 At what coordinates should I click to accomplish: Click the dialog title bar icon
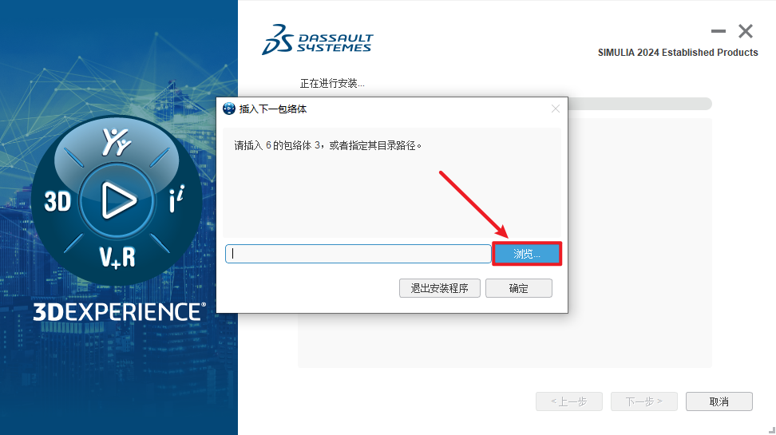(228, 109)
